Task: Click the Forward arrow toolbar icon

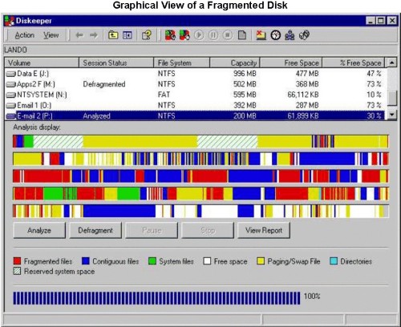Action: pos(94,35)
